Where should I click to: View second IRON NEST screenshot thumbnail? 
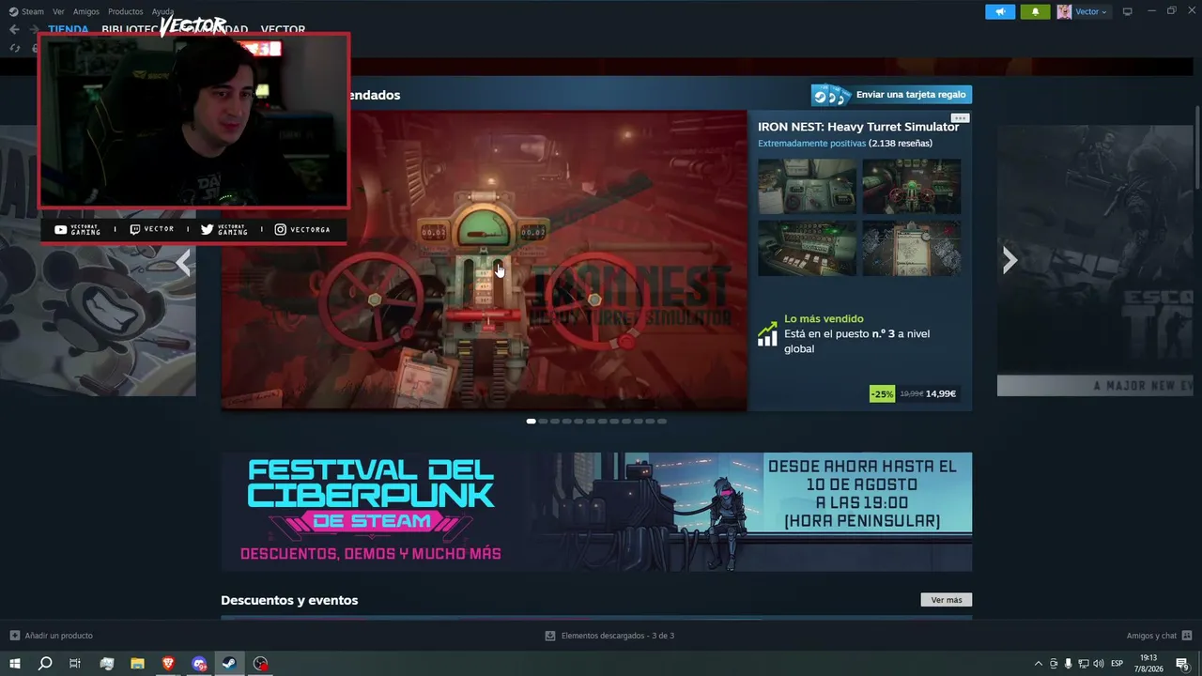coord(912,187)
